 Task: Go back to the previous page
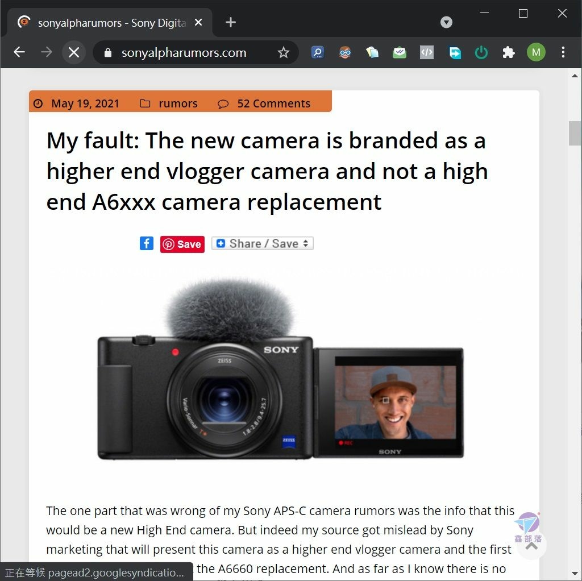pos(19,52)
